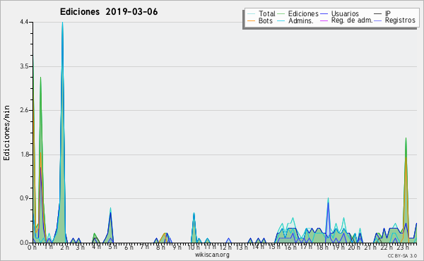The width and height of the screenshot is (424, 261).
Task: Click the 10 h x-axis label
Action: 194,247
